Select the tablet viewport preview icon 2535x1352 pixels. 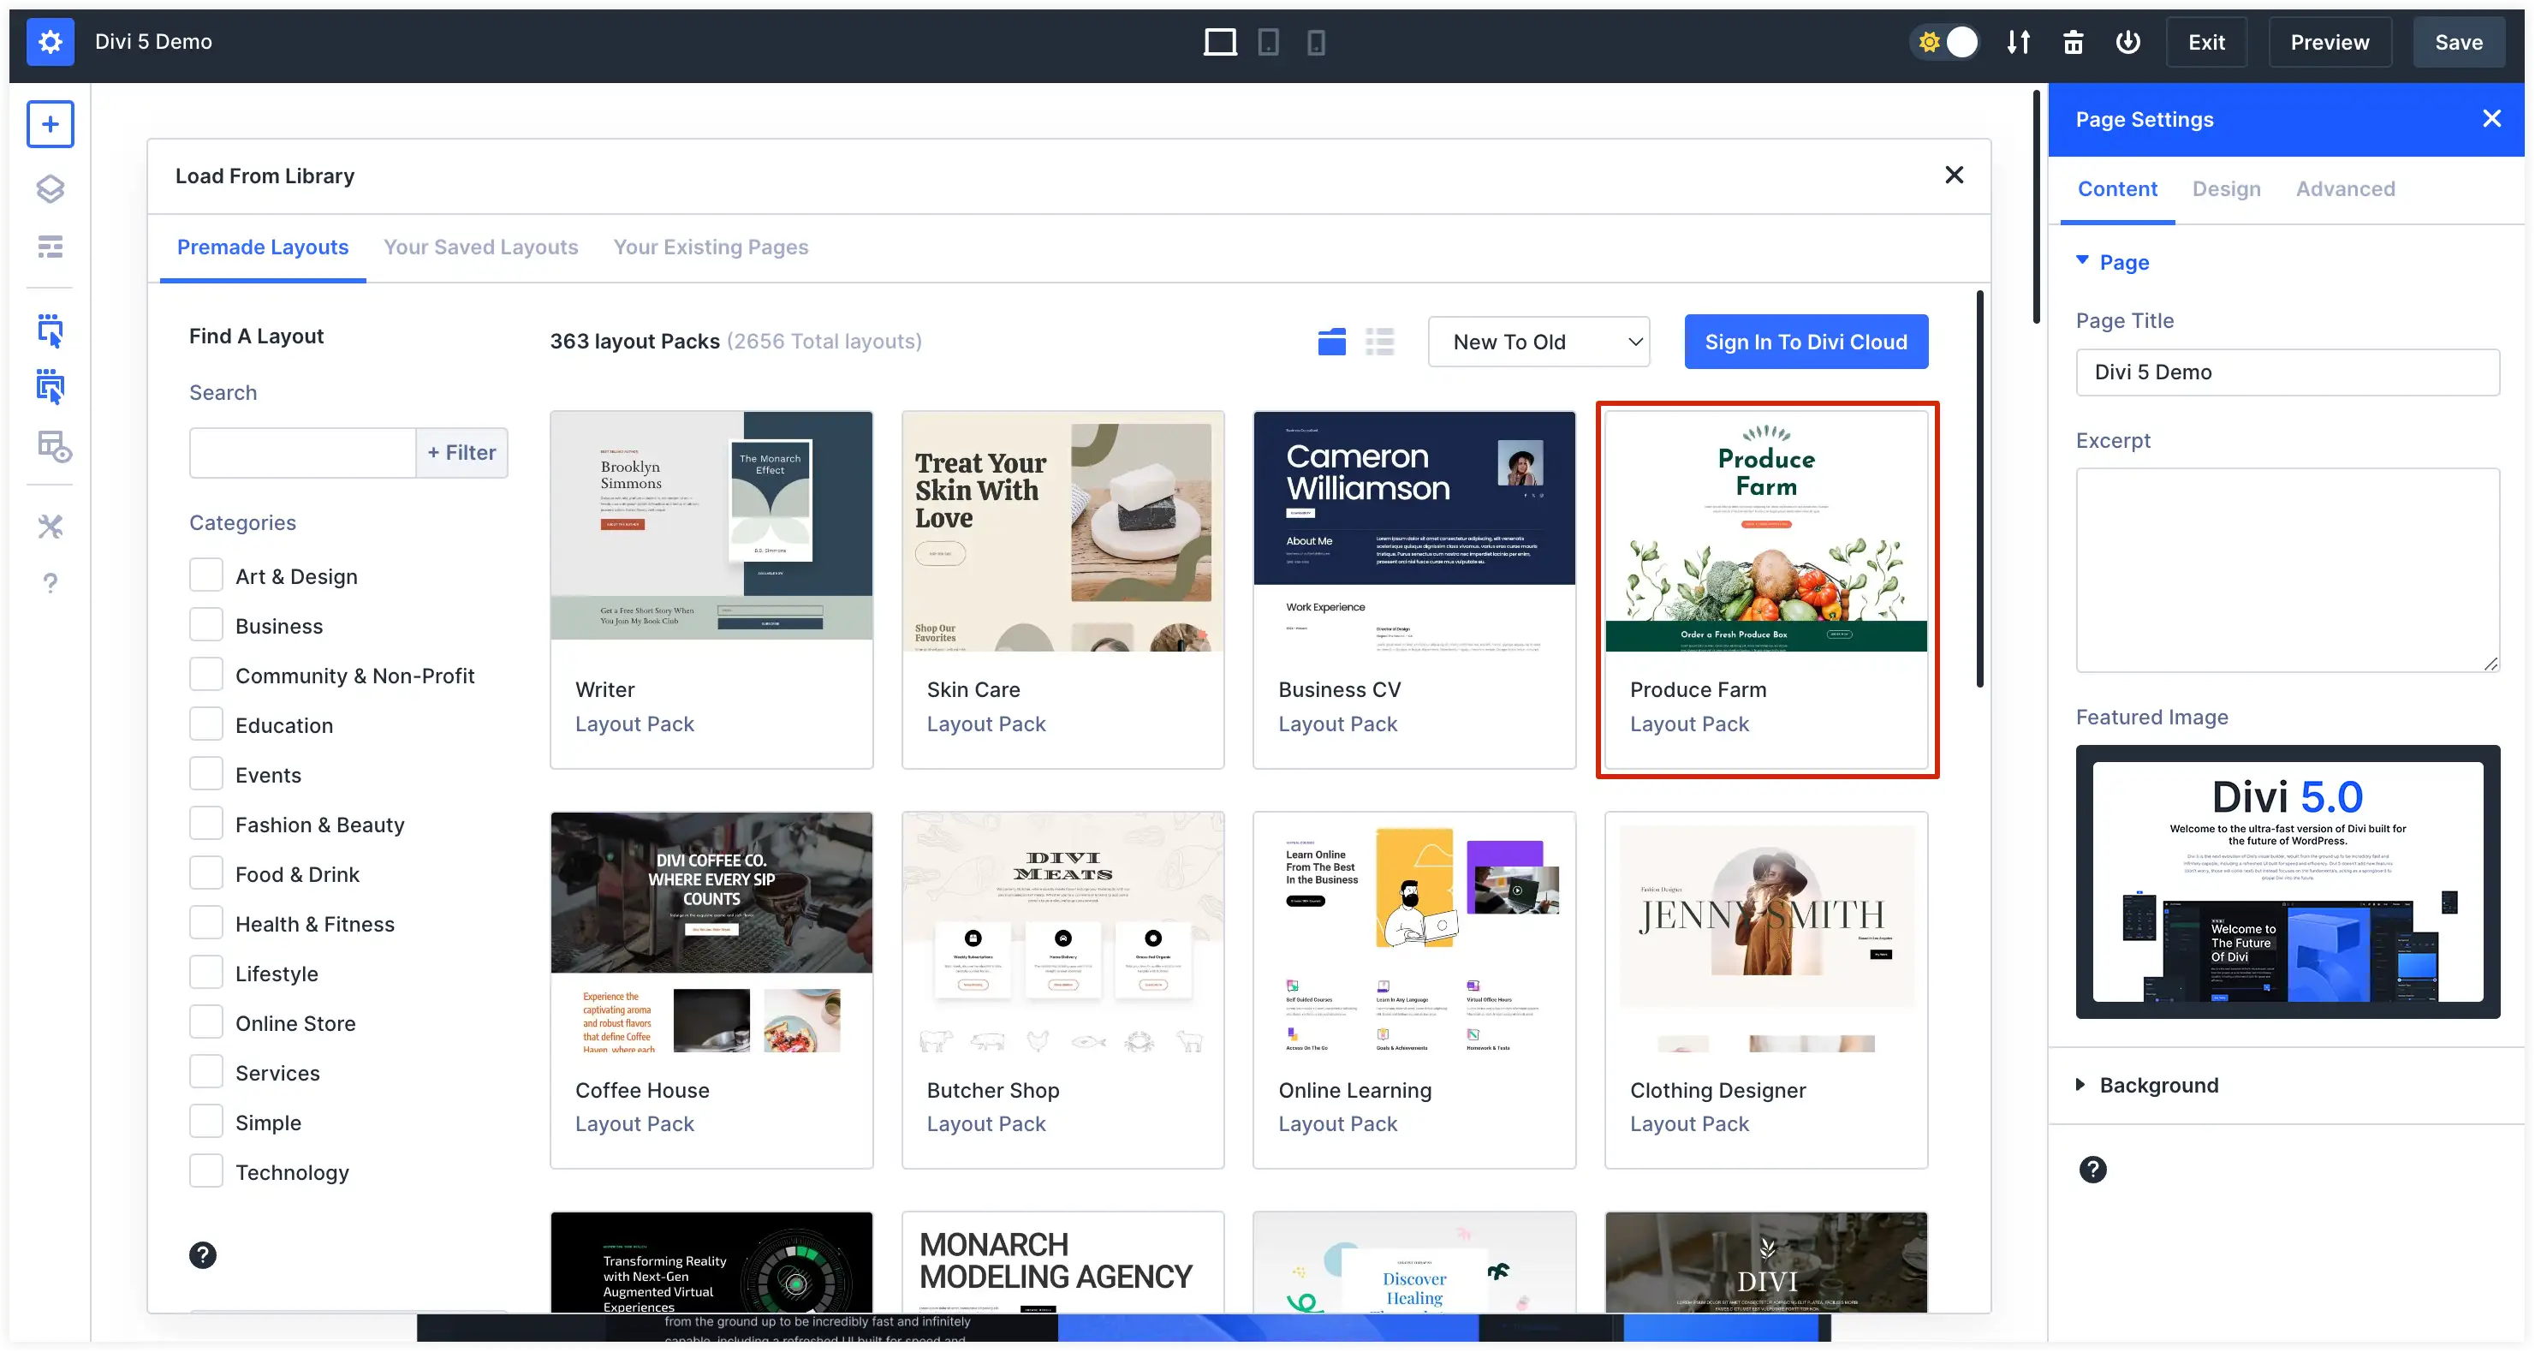[1267, 40]
